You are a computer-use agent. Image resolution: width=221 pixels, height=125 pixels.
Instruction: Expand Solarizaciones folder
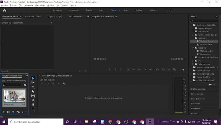(x=193, y=64)
